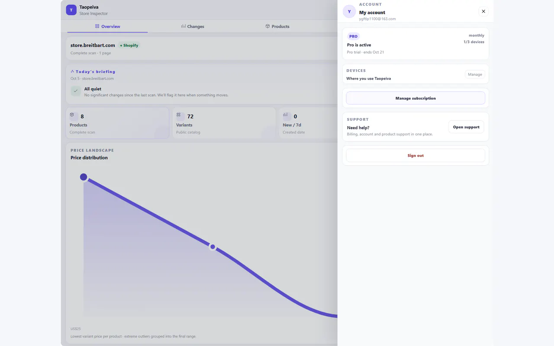Screen dimensions: 554x346
Task: Click the account email ygftlp1100@163.com
Action: [x=377, y=19]
